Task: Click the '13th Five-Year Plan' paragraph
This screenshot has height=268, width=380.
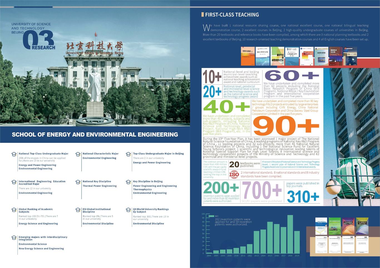Action: [x=261, y=148]
